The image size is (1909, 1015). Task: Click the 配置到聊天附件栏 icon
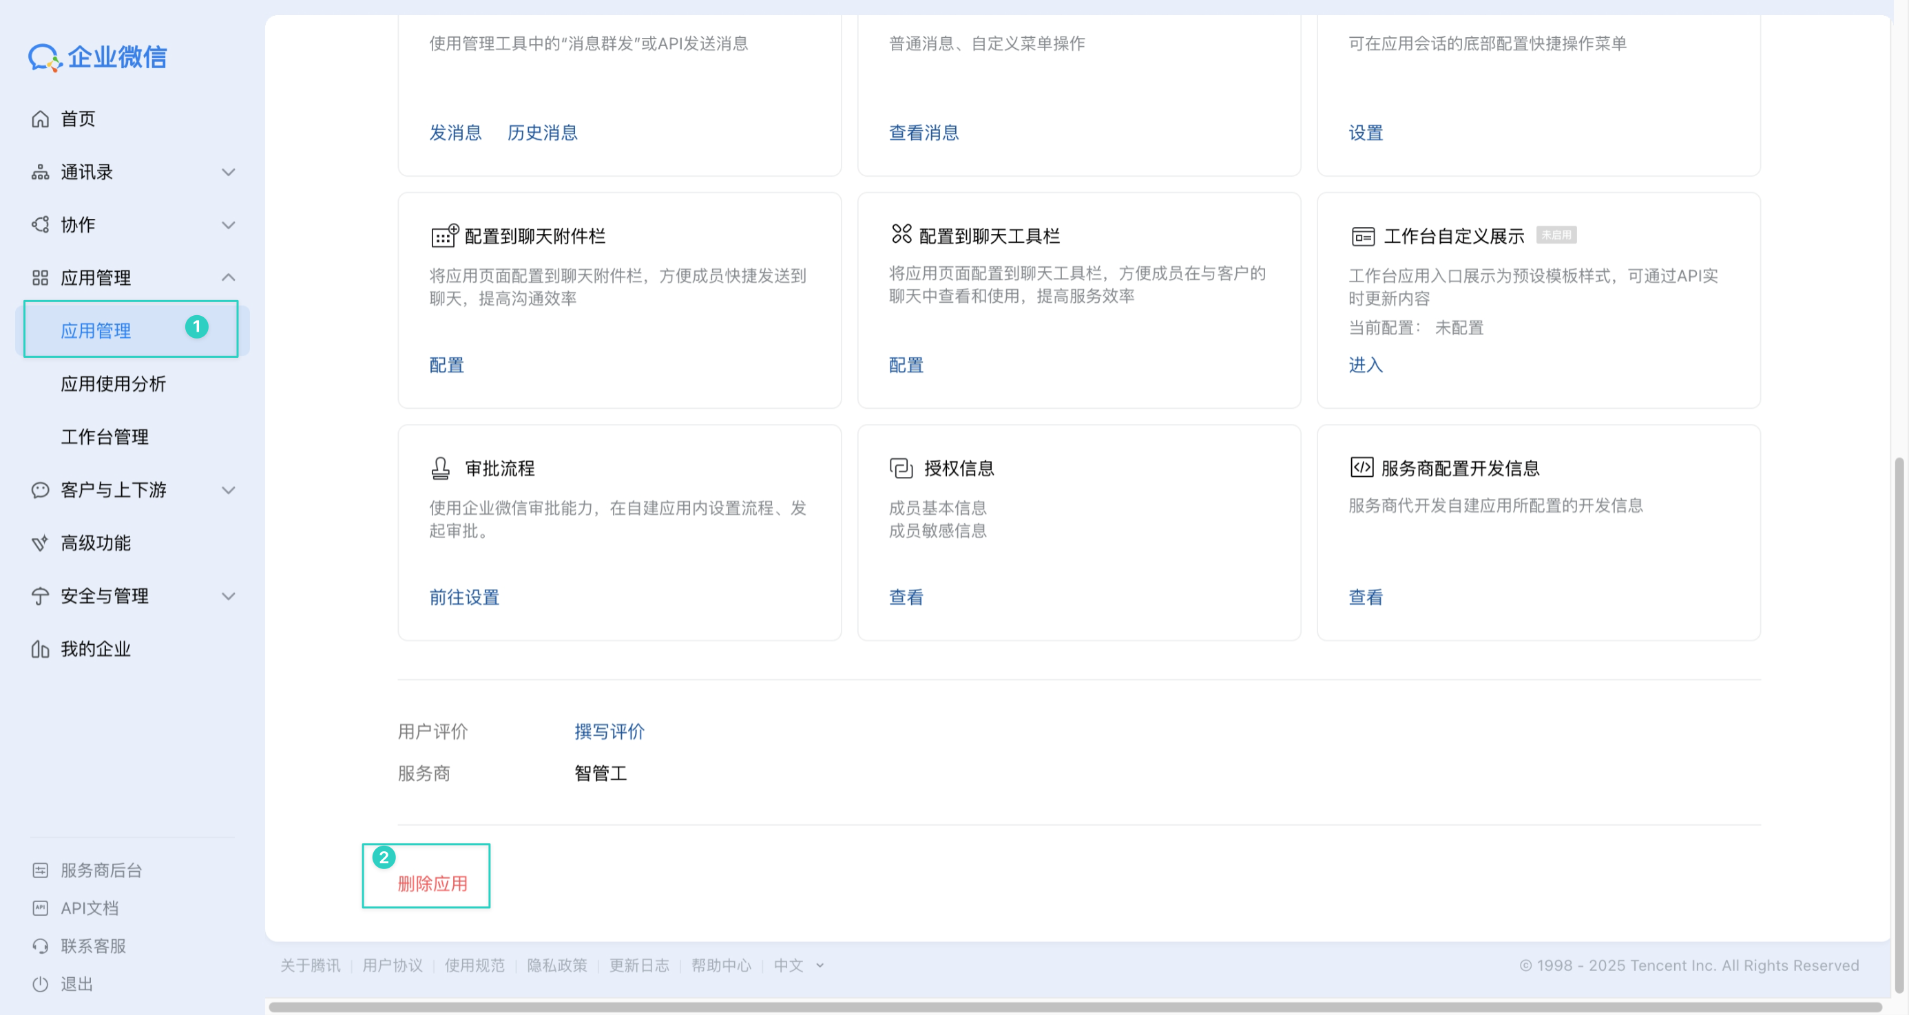(x=445, y=235)
